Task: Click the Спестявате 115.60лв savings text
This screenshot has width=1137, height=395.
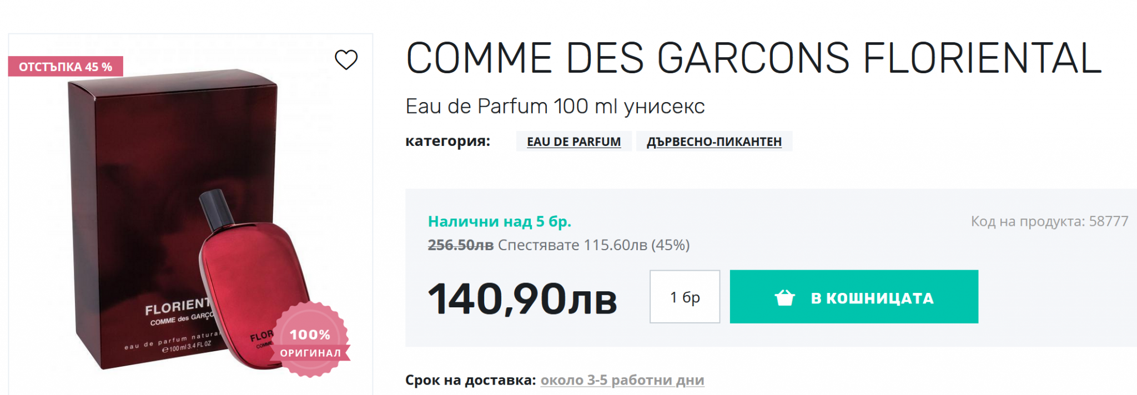Action: pyautogui.click(x=593, y=245)
